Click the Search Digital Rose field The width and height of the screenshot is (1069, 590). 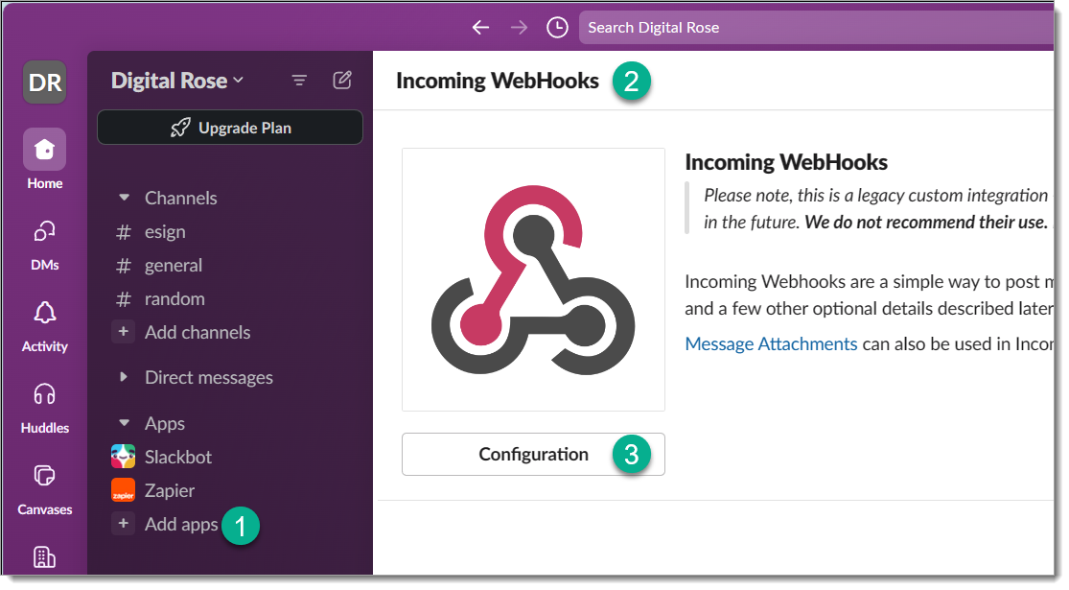(x=815, y=27)
